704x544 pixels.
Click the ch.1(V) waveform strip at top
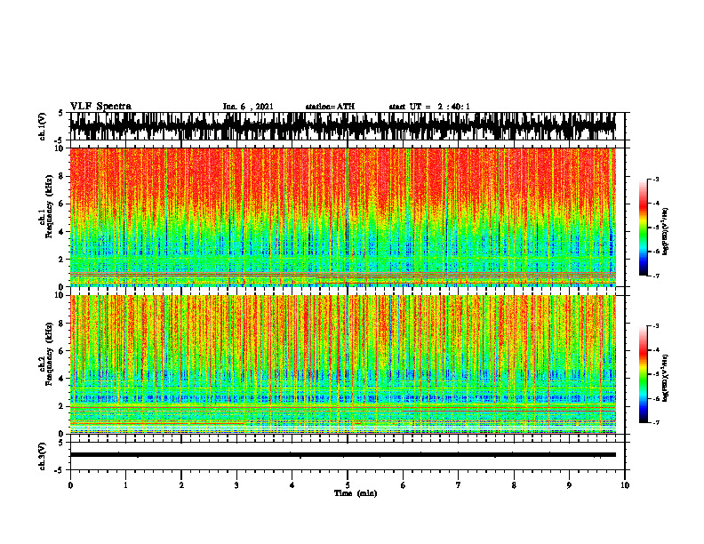[x=343, y=126]
